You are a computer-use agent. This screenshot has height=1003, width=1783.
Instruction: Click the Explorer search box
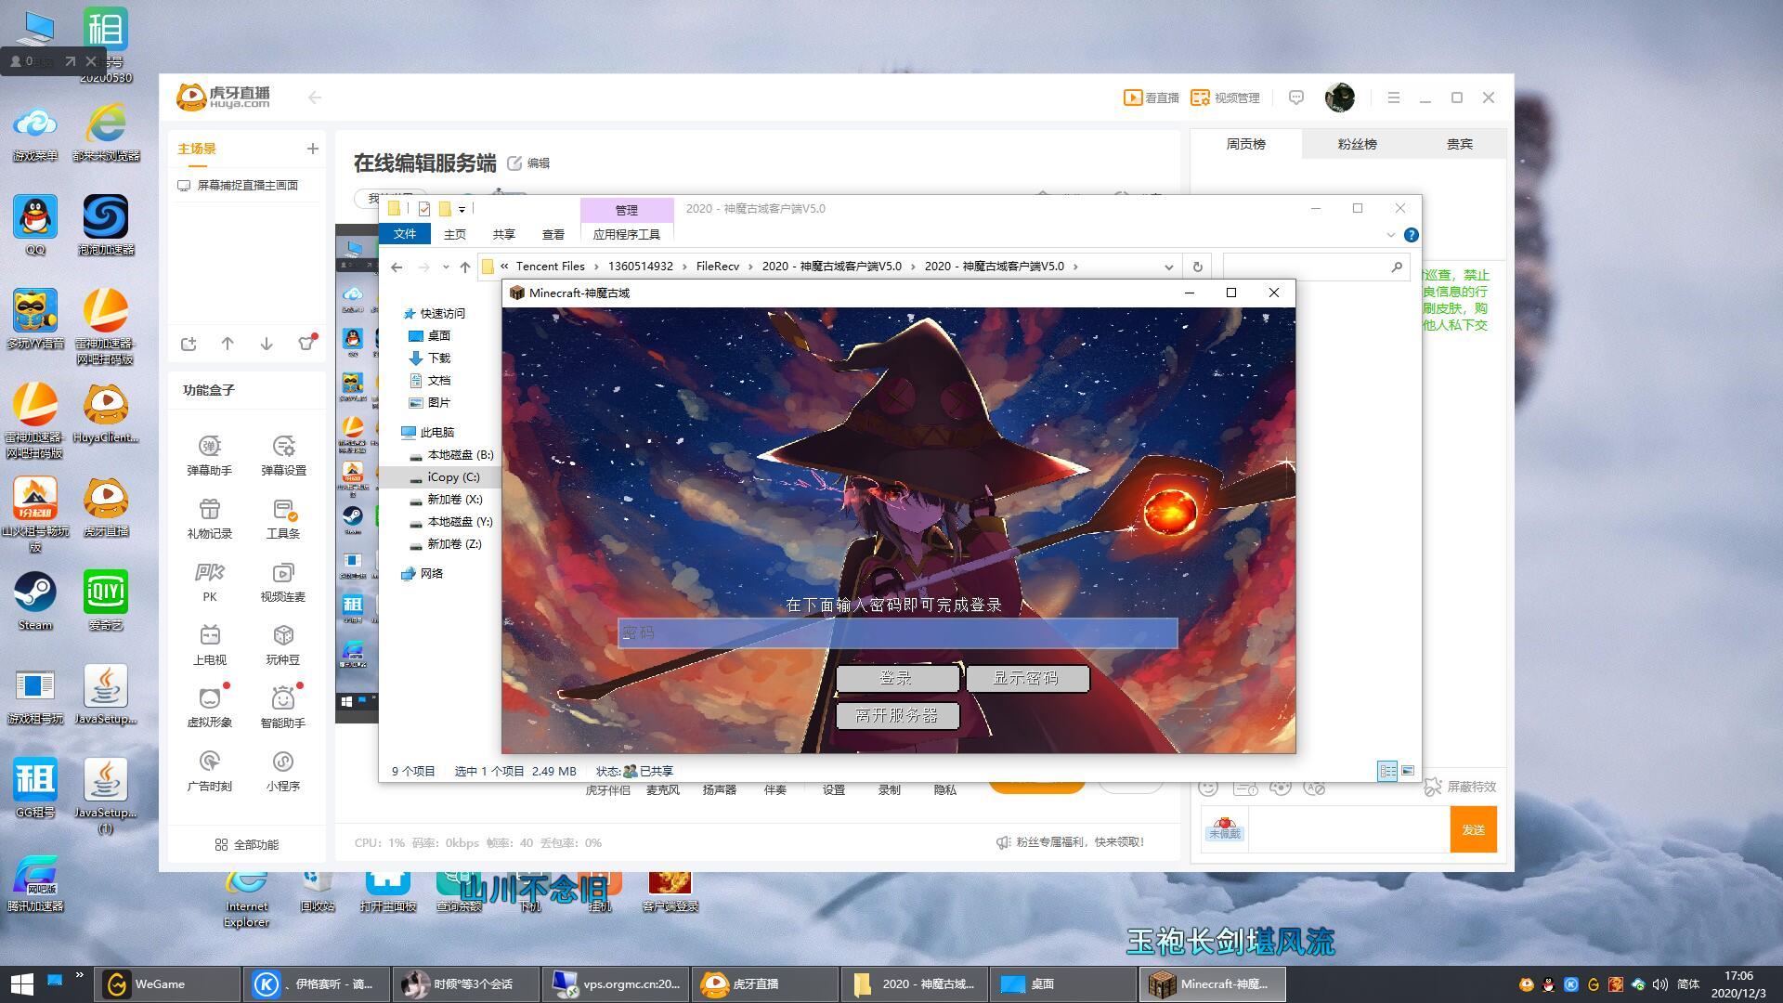[x=1314, y=267]
